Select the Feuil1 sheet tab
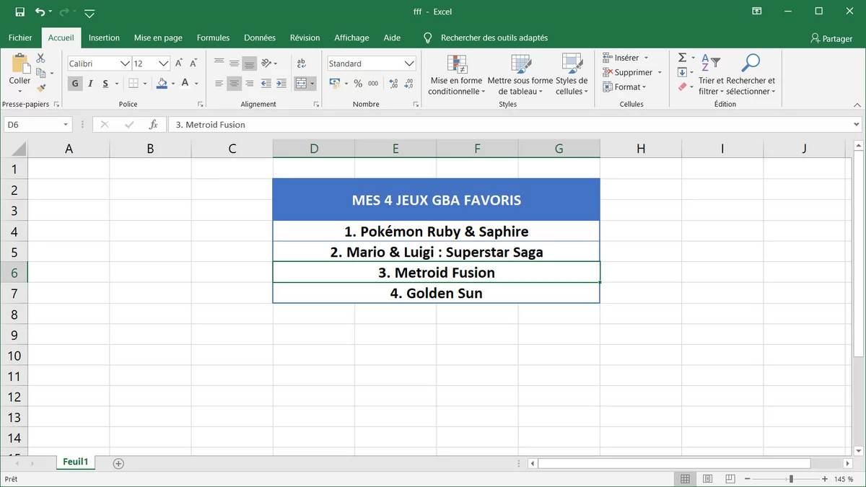The image size is (866, 487). tap(75, 462)
